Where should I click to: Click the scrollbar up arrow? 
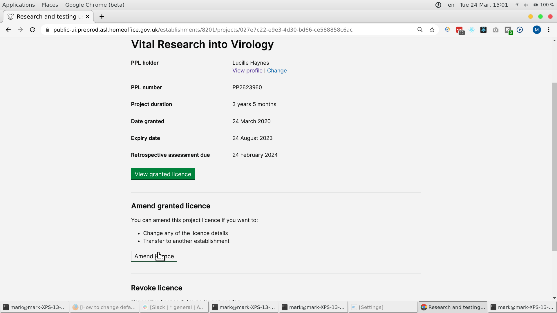click(x=554, y=41)
